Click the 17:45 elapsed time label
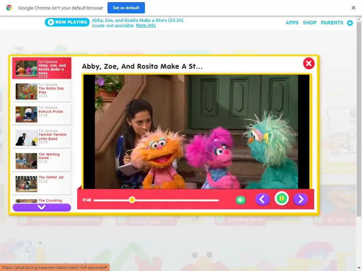Screen dimensions: 362x271 [x=87, y=200]
